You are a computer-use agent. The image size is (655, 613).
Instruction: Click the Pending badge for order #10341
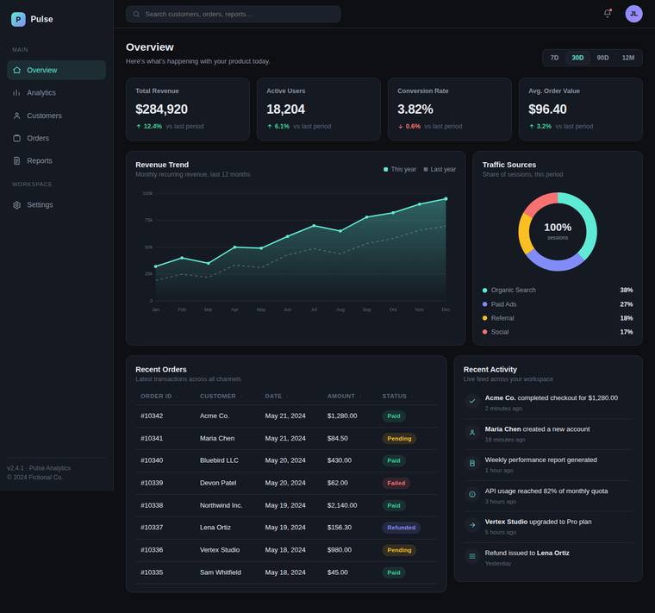[x=399, y=439]
